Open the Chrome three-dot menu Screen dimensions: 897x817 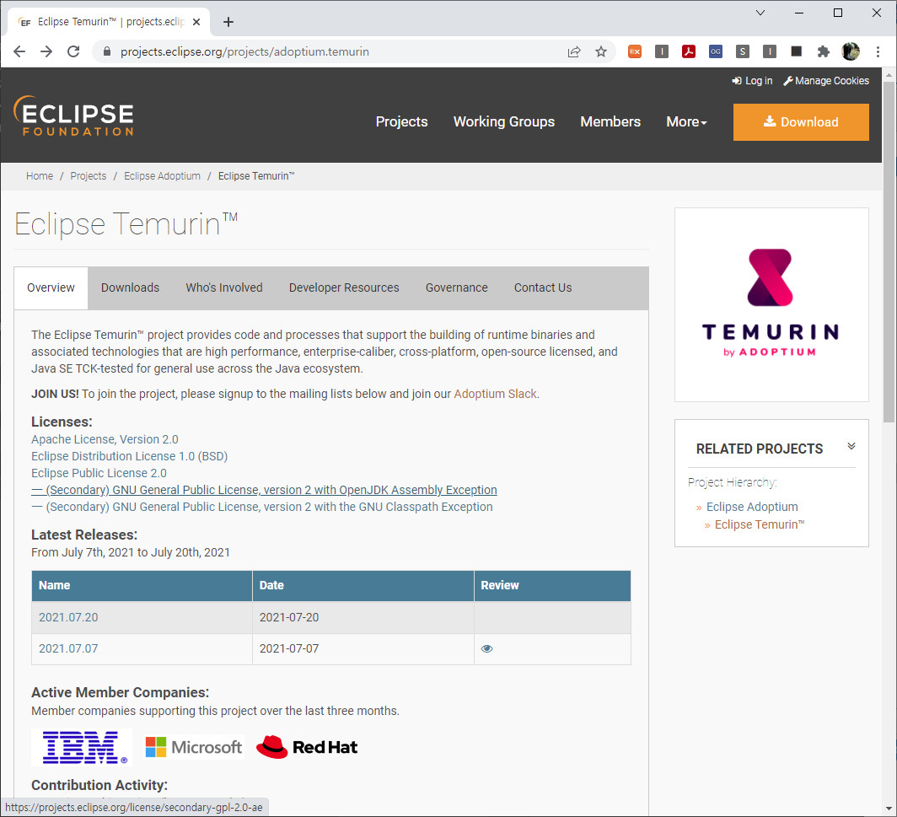(x=878, y=51)
